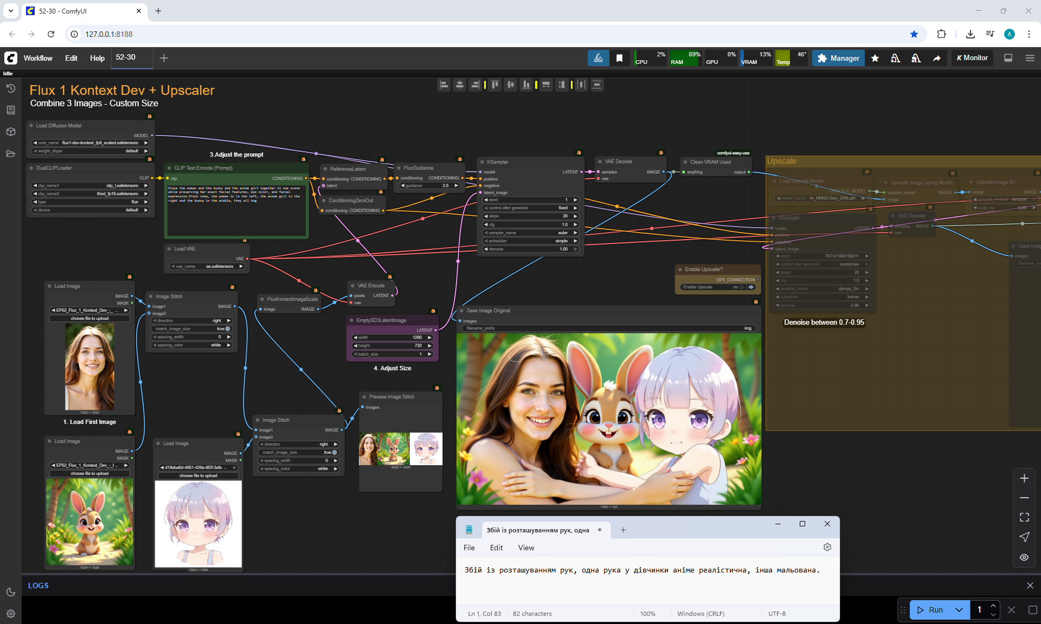Open the Edit menu in Notepad
Image resolution: width=1041 pixels, height=624 pixels.
[496, 548]
